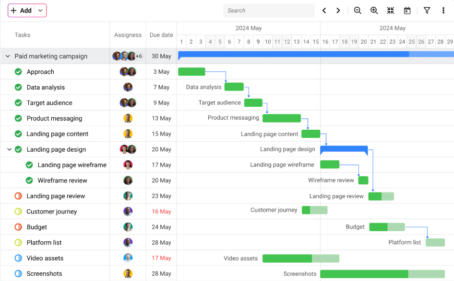Collapse the Paid marketing campaign group
The image size is (454, 281).
tap(7, 56)
